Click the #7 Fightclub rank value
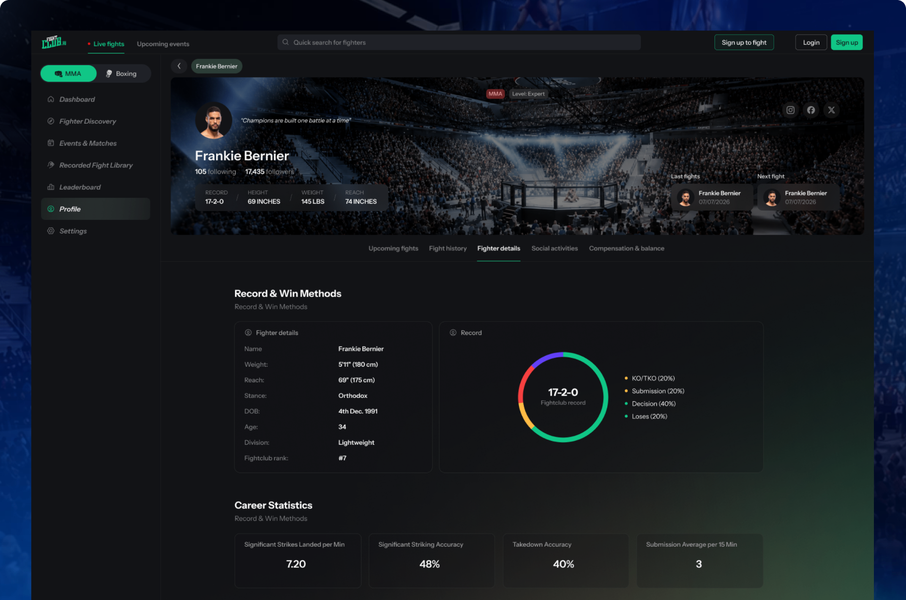The height and width of the screenshot is (600, 906). [342, 458]
